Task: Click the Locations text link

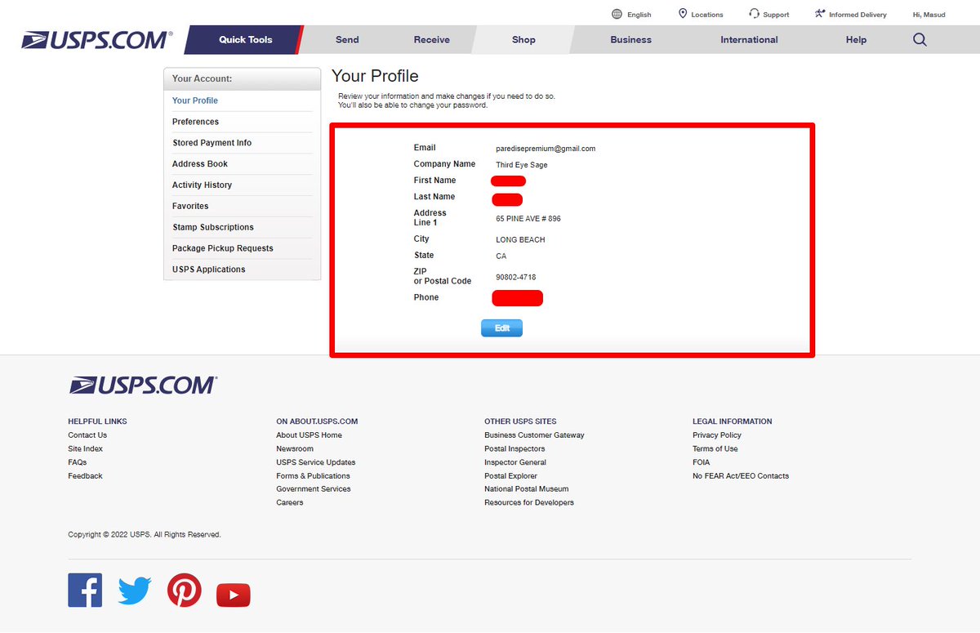Action: (707, 15)
